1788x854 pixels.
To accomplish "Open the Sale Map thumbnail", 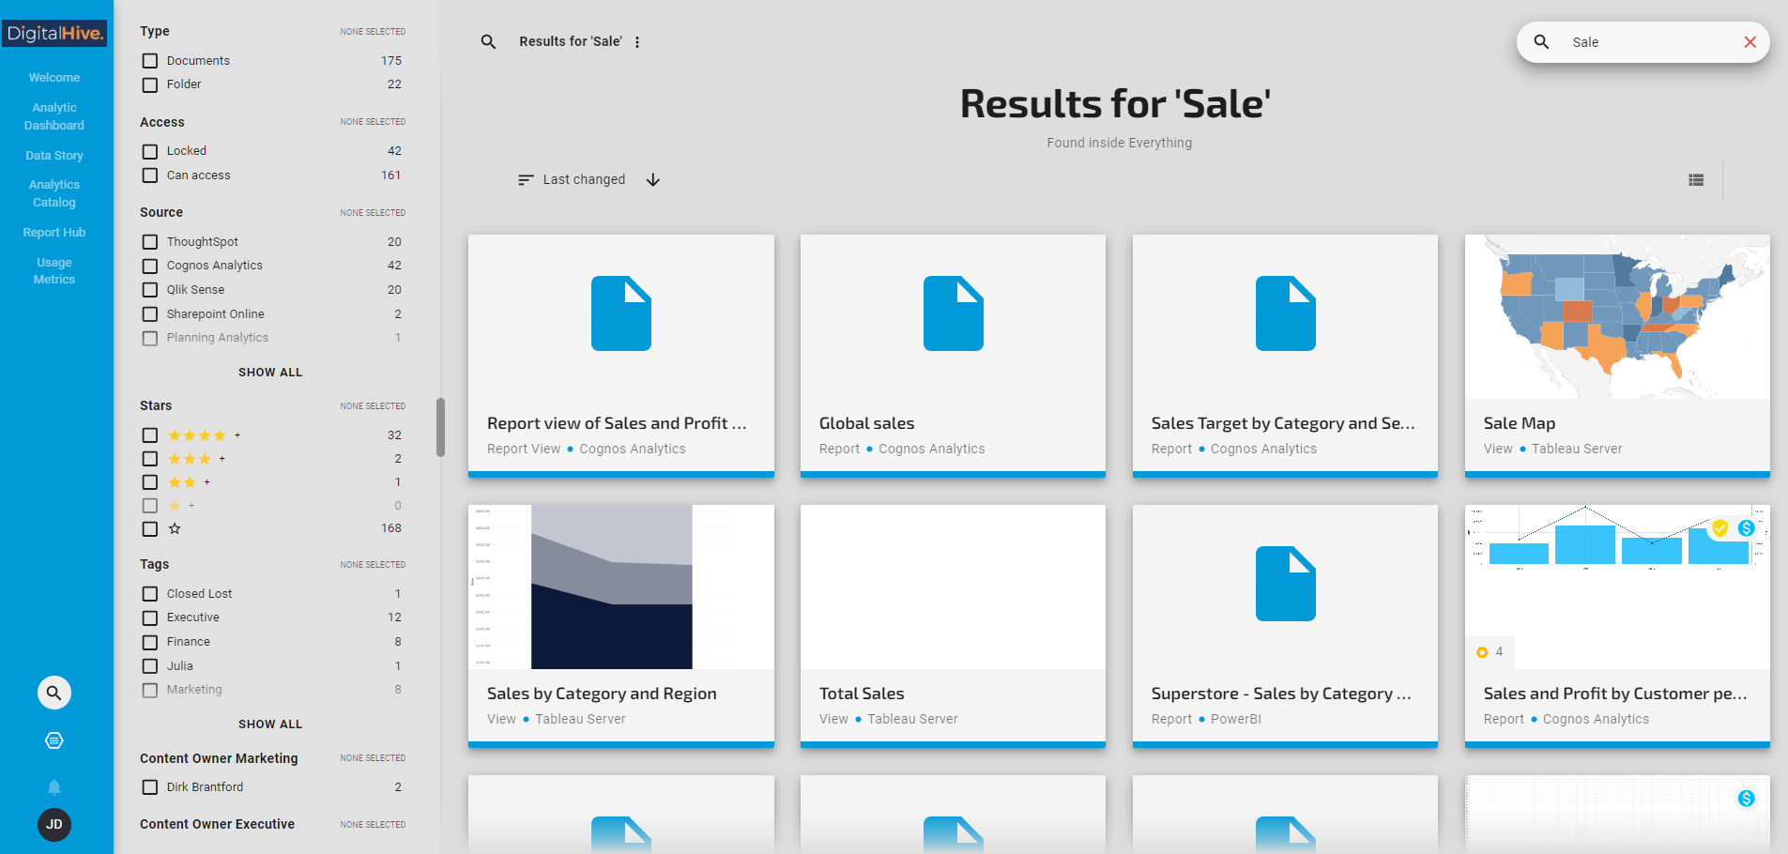I will 1616,317.
